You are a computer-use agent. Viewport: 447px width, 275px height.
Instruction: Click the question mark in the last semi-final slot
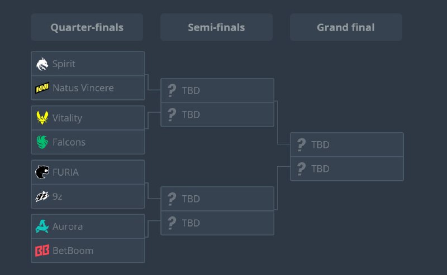click(x=172, y=223)
